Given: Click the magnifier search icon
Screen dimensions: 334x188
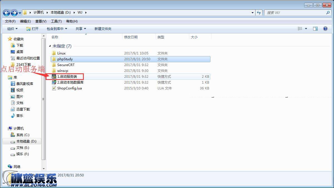Looking at the screenshot, I should 328,12.
